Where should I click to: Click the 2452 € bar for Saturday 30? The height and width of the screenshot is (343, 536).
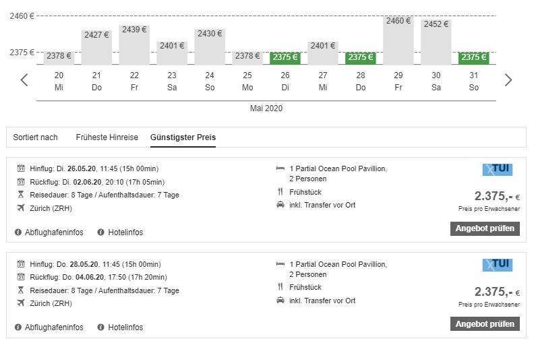[x=436, y=42]
